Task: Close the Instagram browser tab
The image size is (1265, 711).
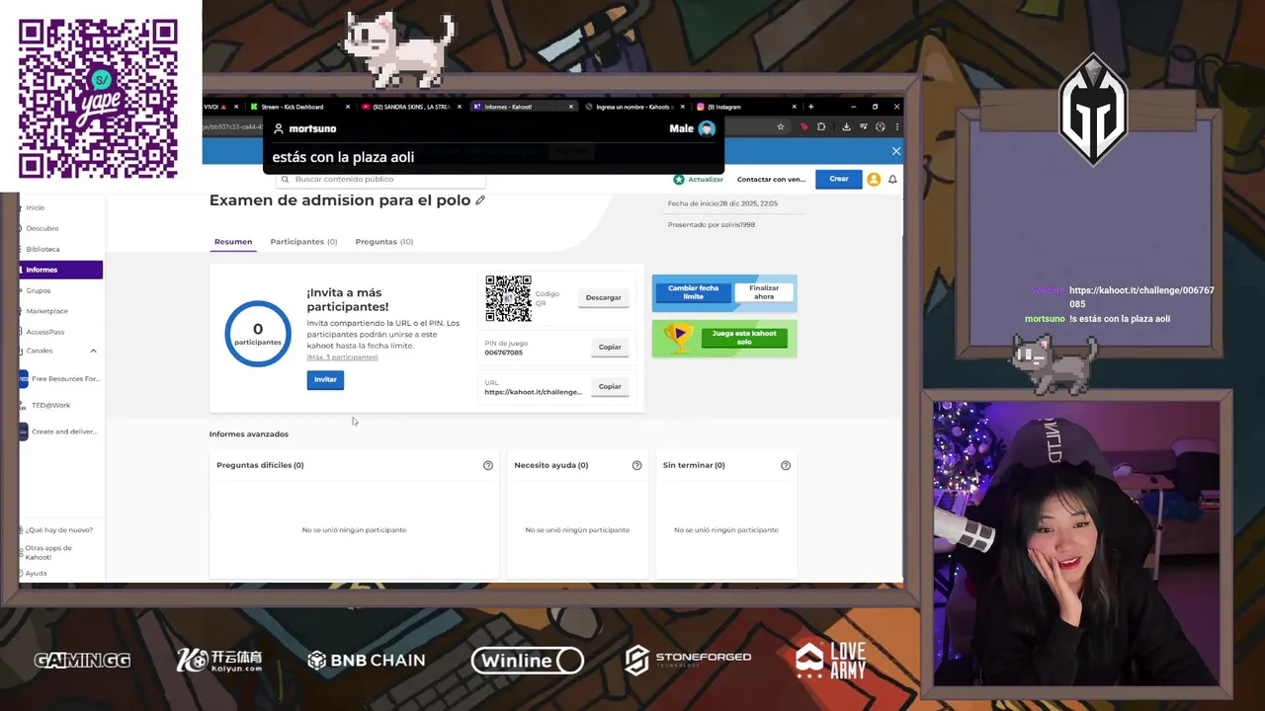Action: [794, 107]
